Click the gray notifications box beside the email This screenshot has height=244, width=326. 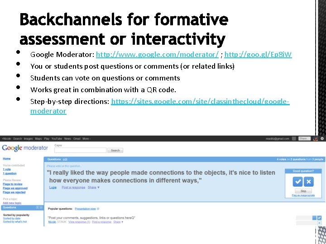(294, 138)
